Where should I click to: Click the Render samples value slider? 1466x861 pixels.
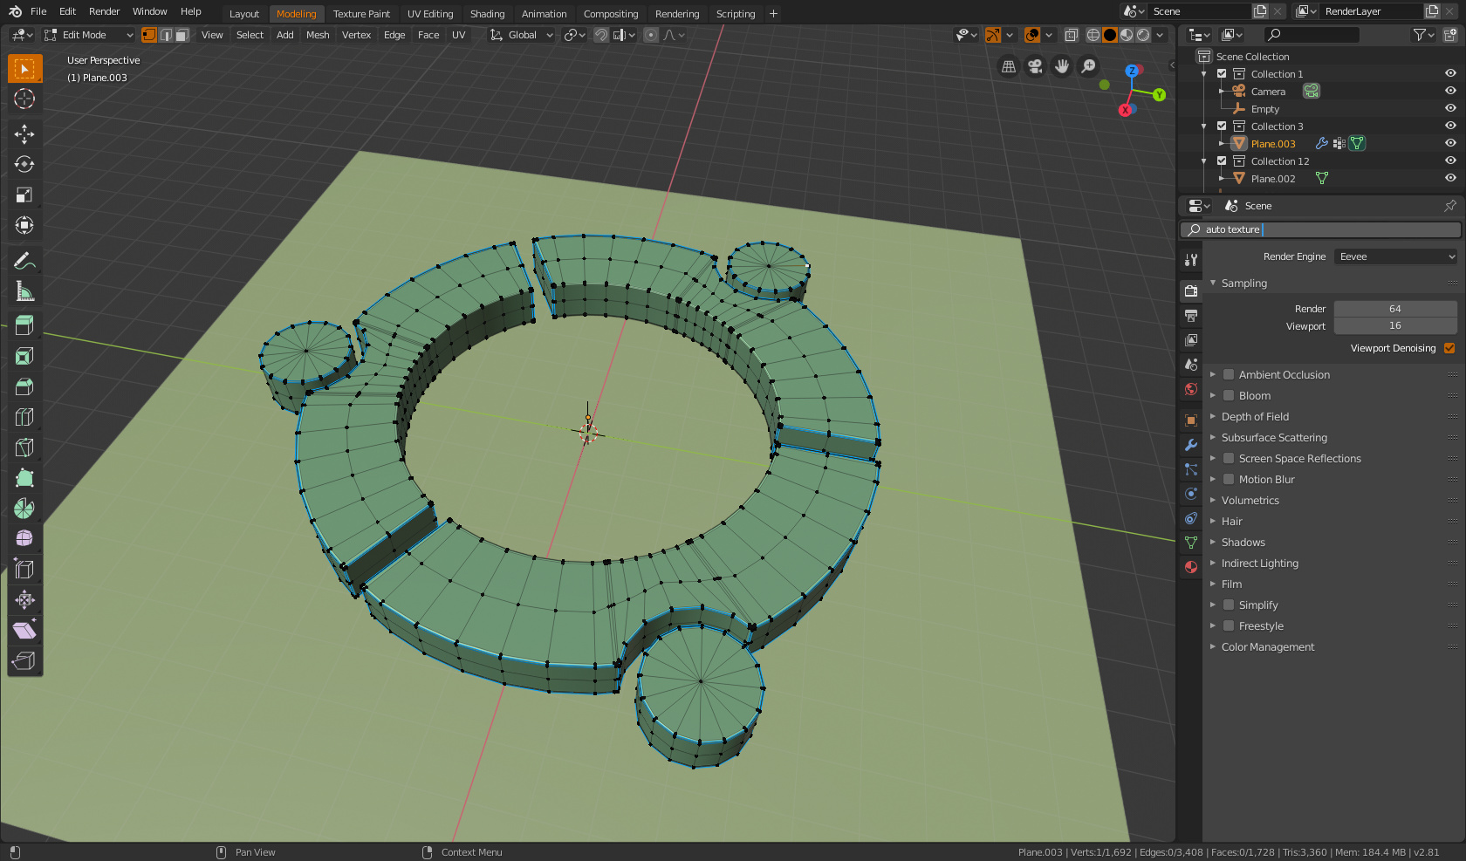[x=1395, y=308]
